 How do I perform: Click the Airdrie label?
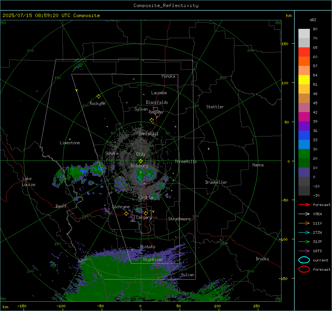145,197
